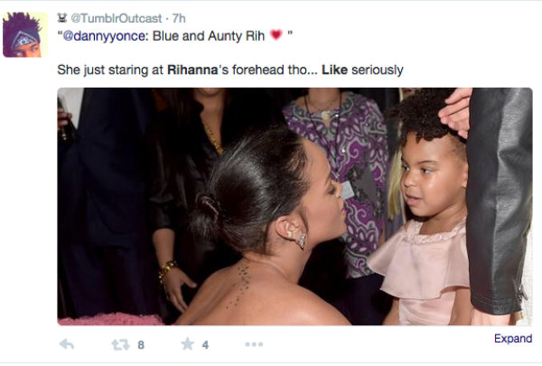Image resolution: width=542 pixels, height=366 pixels.
Task: Expand the tweet using the Expand link
Action: 513,339
